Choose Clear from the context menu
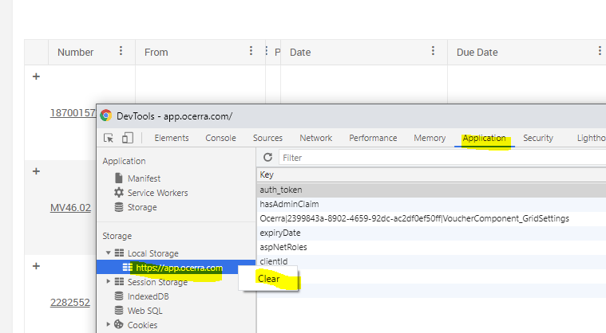The height and width of the screenshot is (333, 606). pyautogui.click(x=268, y=279)
